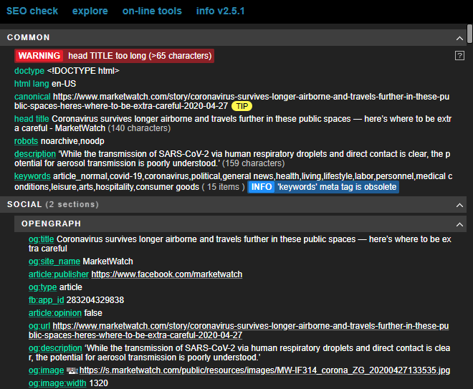Click the COMMON section header title
Screen dimensions: 473x389
[x=29, y=37]
